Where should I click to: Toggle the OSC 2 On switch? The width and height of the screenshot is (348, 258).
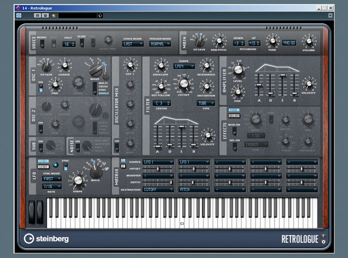41,129
